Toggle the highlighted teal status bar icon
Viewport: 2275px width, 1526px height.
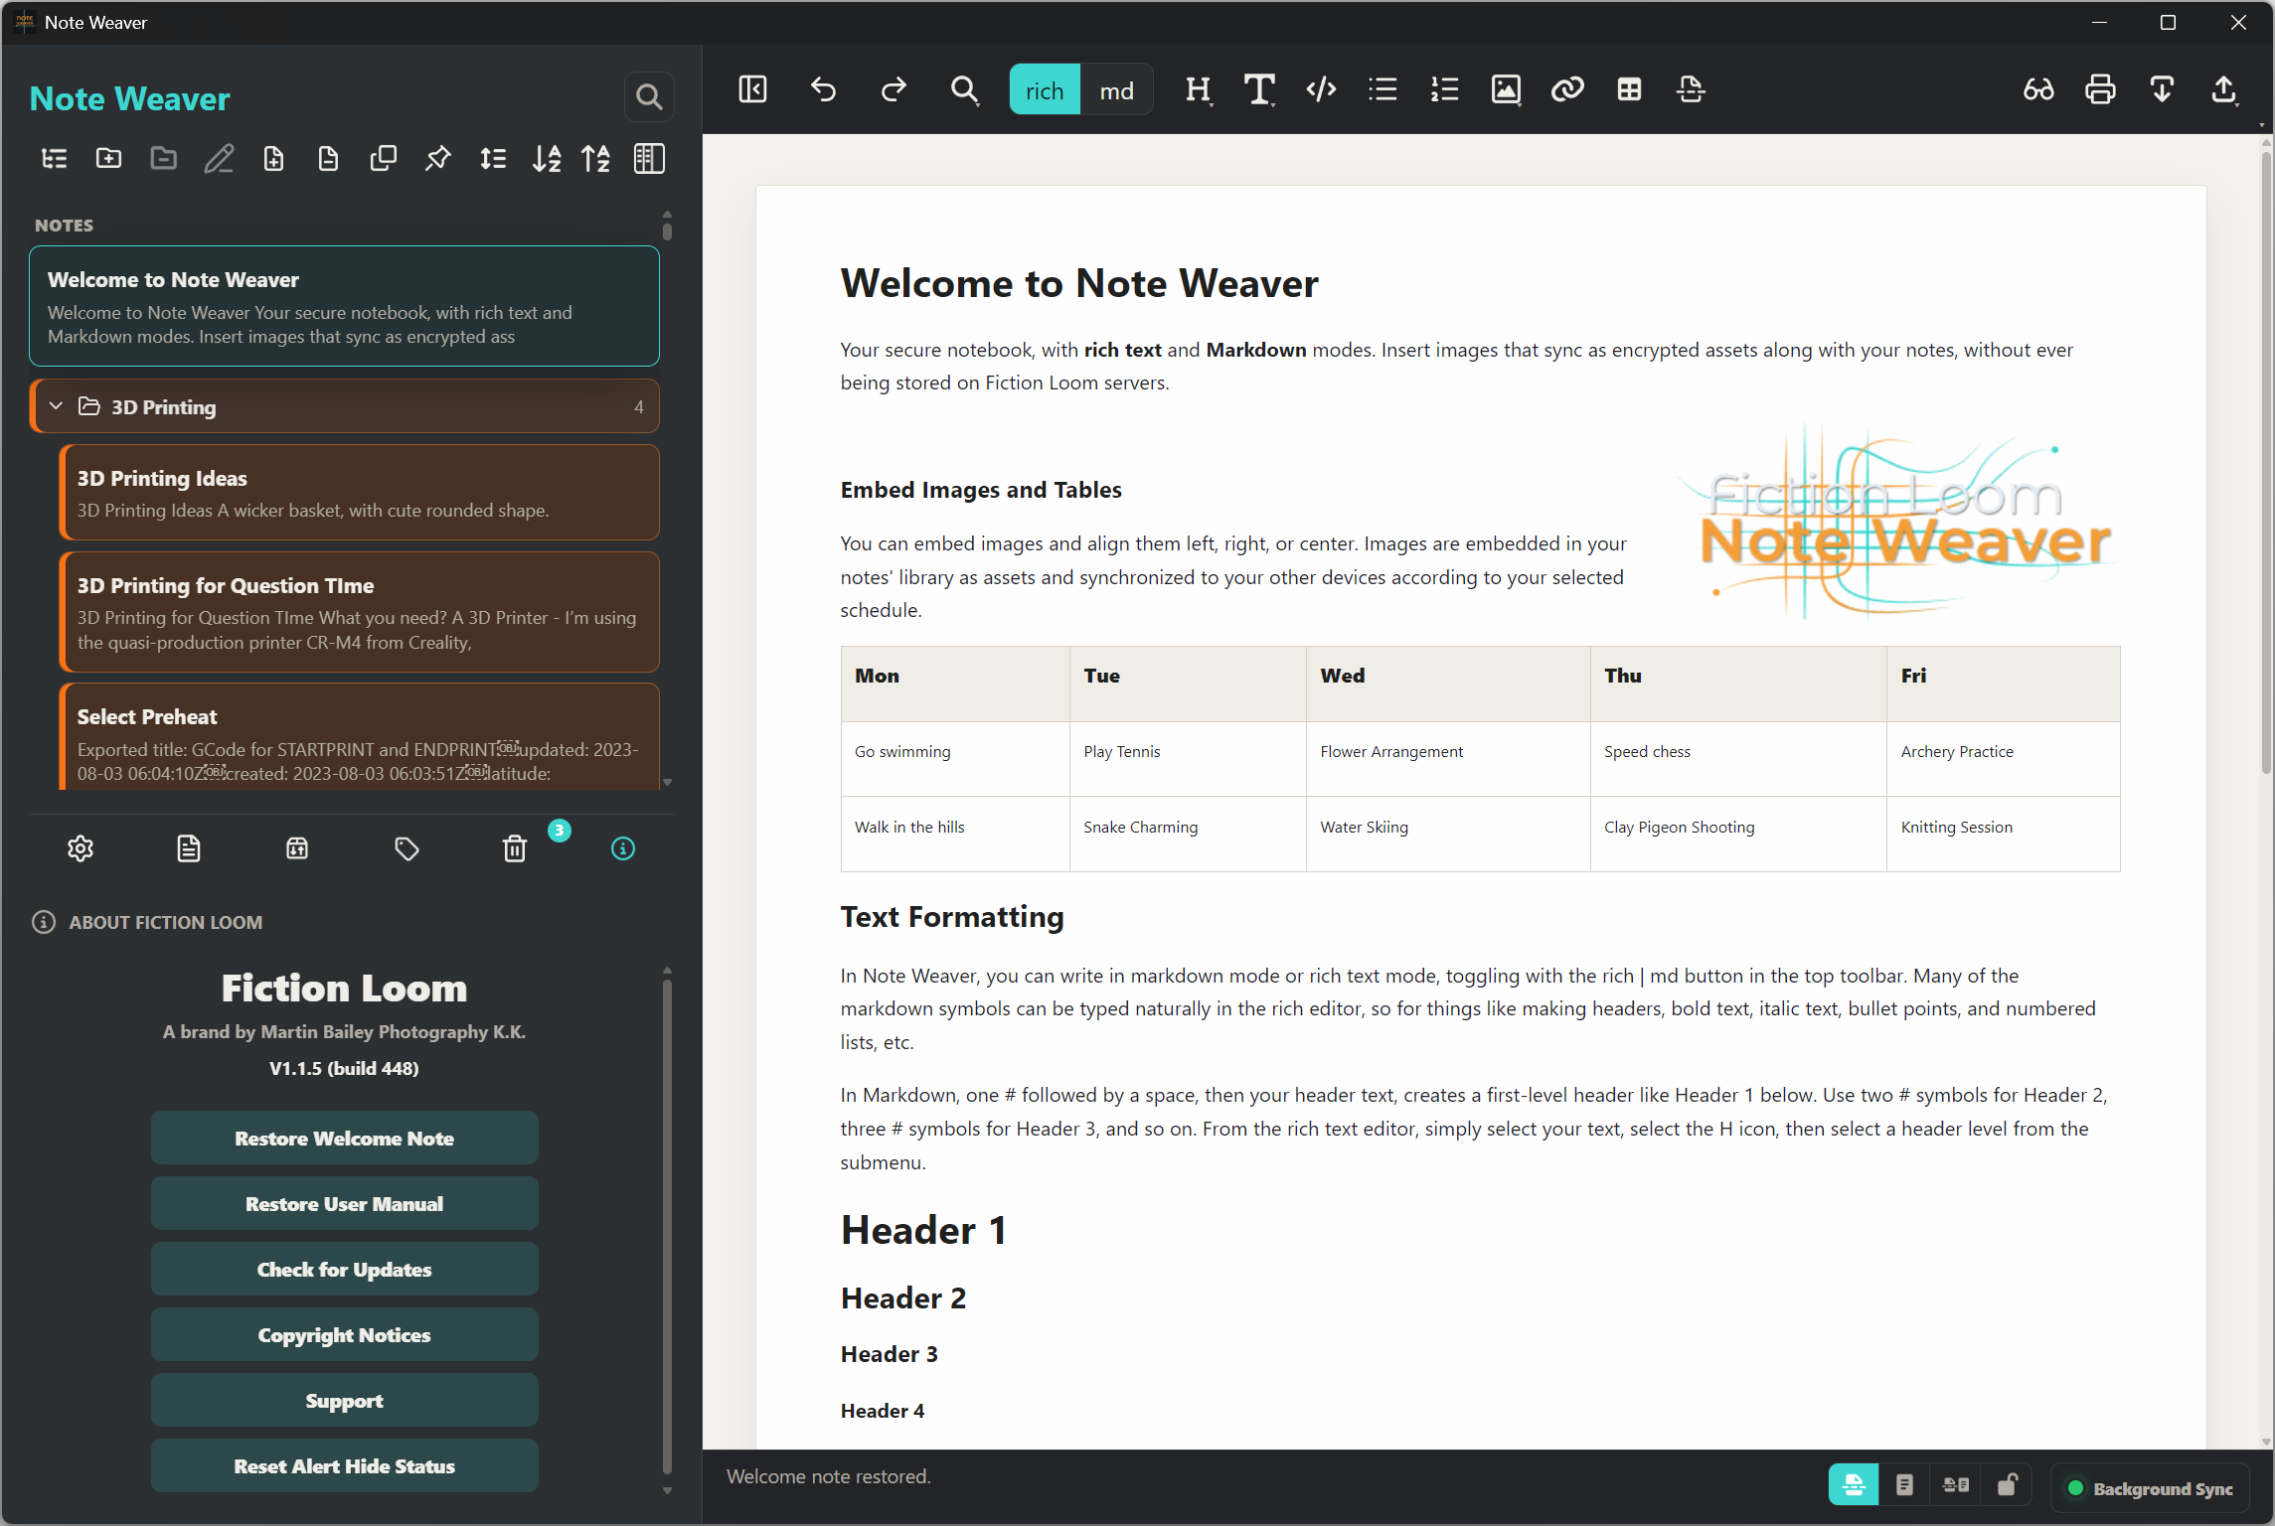(1854, 1485)
